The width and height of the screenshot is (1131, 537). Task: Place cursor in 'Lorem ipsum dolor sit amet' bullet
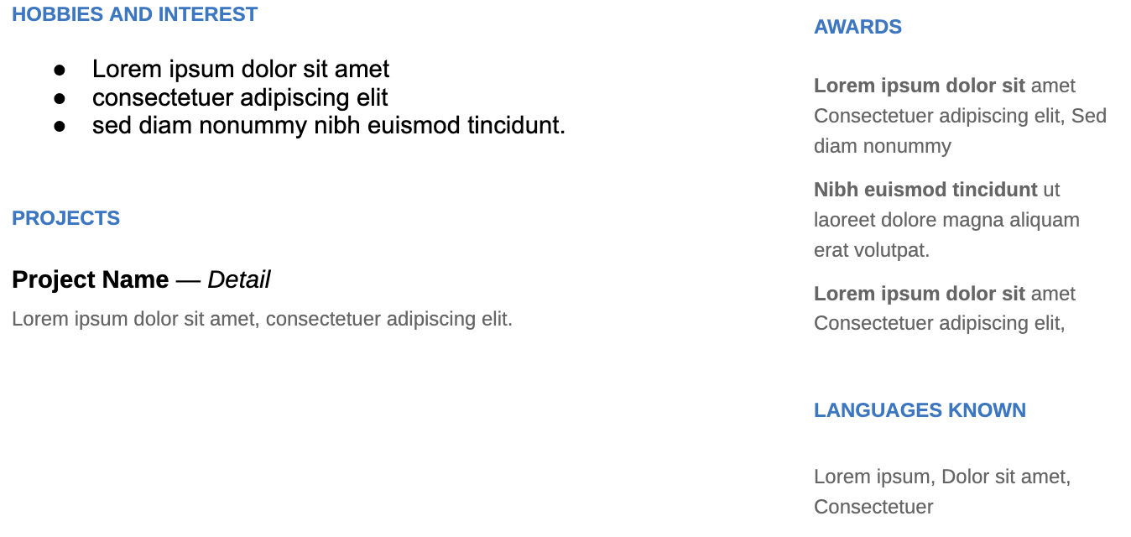click(x=241, y=69)
